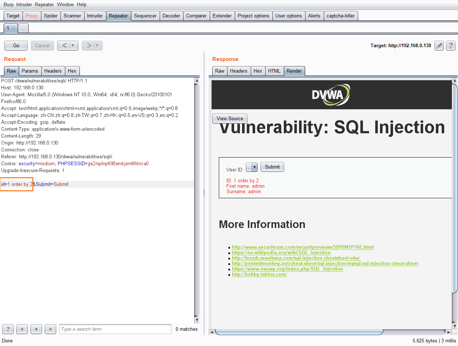Open the Help menu
The width and height of the screenshot is (458, 346).
tap(82, 4)
